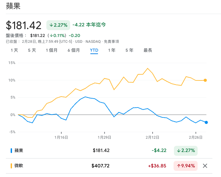
Task: Switch to the 1 個月 range tab
Action: point(52,50)
